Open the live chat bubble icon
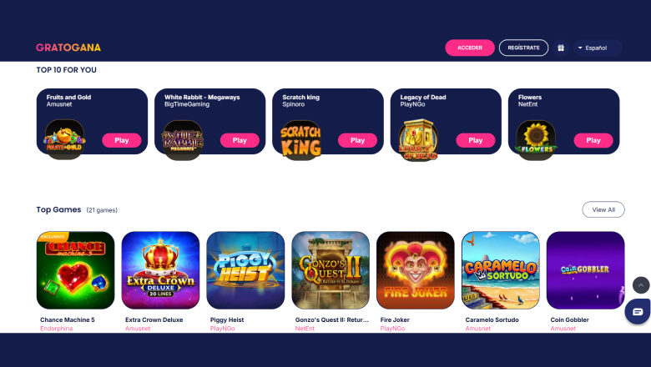The image size is (651, 367). (638, 311)
